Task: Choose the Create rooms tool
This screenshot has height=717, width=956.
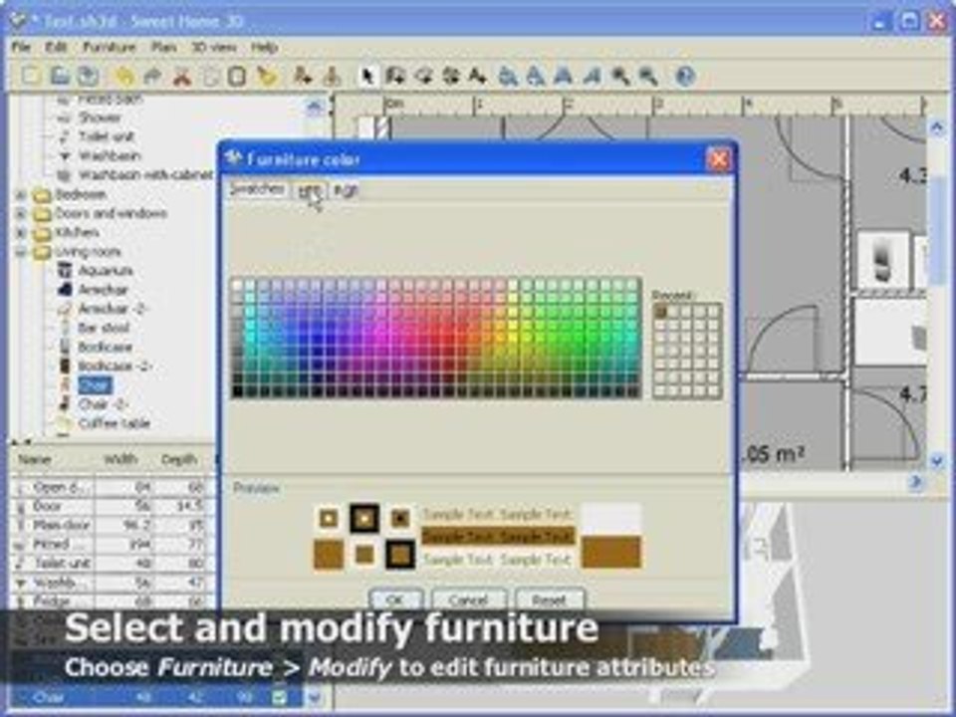Action: click(423, 77)
